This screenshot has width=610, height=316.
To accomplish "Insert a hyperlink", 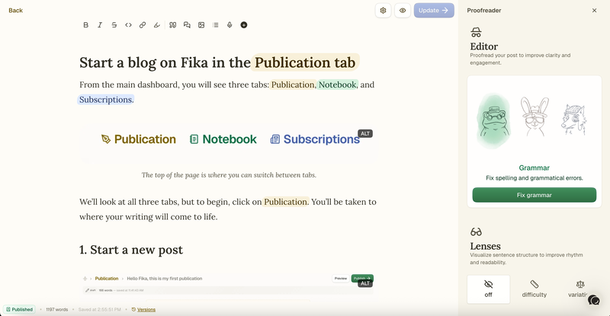I will [143, 25].
